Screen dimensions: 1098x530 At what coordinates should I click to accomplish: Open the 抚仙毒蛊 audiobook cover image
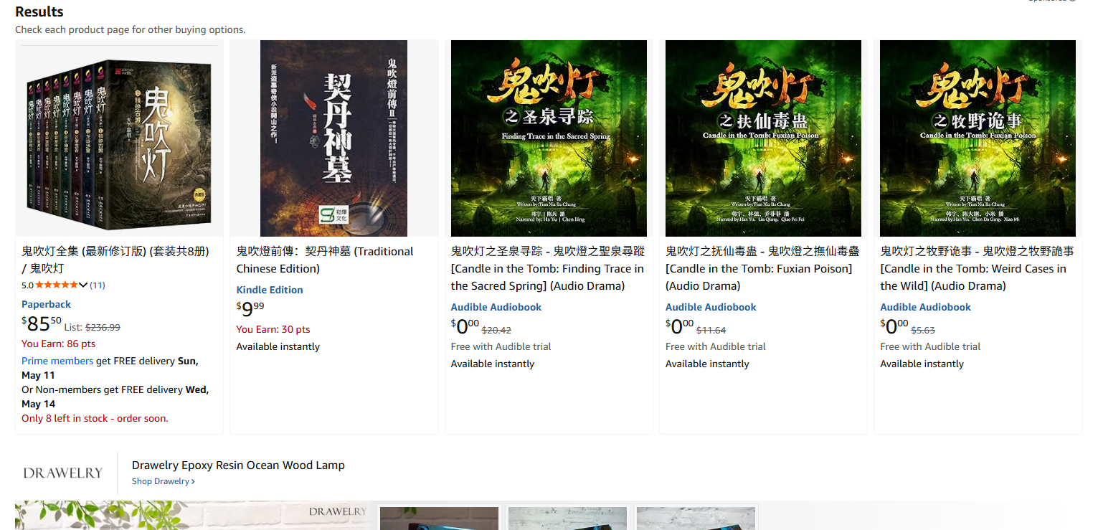tap(763, 138)
